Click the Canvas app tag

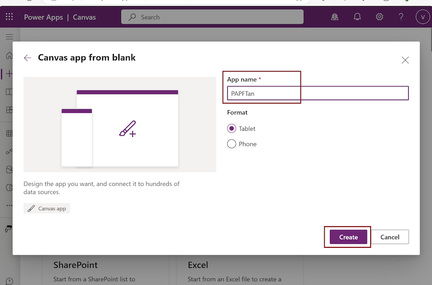[47, 208]
